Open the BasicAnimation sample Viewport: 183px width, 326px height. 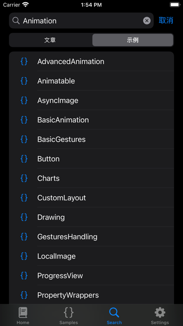[91, 120]
